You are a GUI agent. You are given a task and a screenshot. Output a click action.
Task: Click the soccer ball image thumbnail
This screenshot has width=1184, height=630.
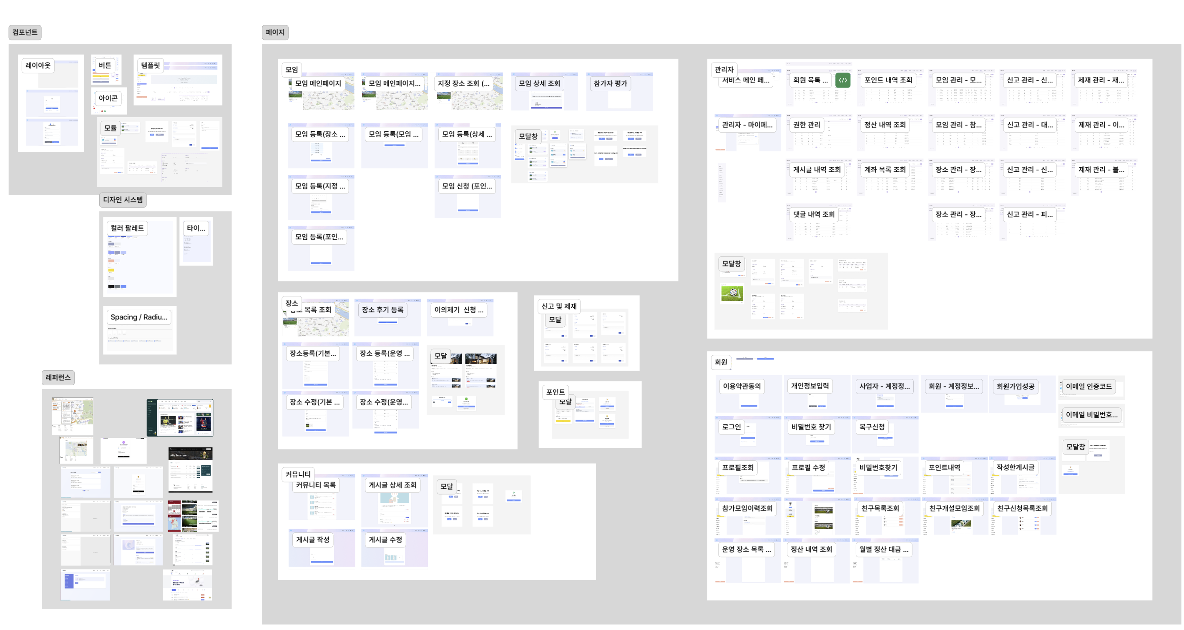tap(732, 293)
